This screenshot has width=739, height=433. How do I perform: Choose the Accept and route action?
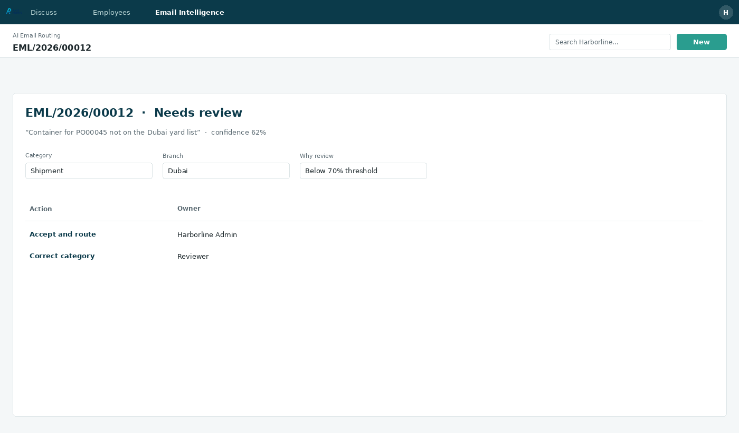(x=63, y=234)
